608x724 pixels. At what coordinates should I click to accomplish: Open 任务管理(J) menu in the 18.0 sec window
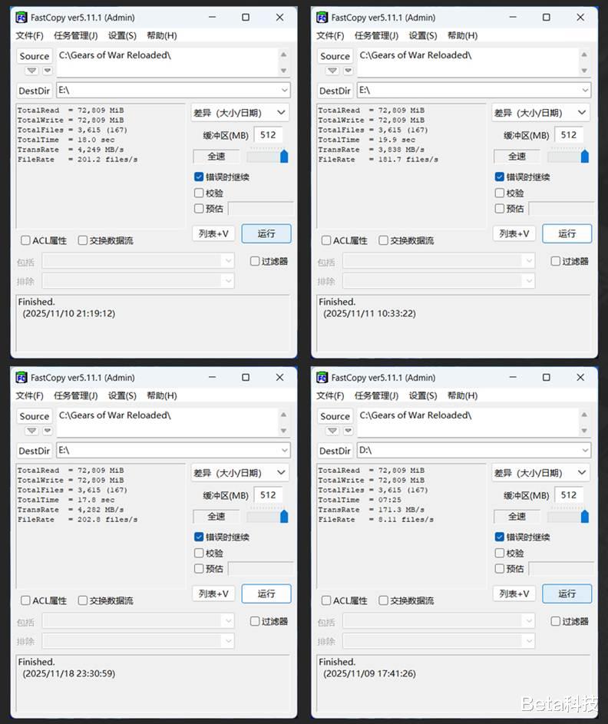point(76,35)
